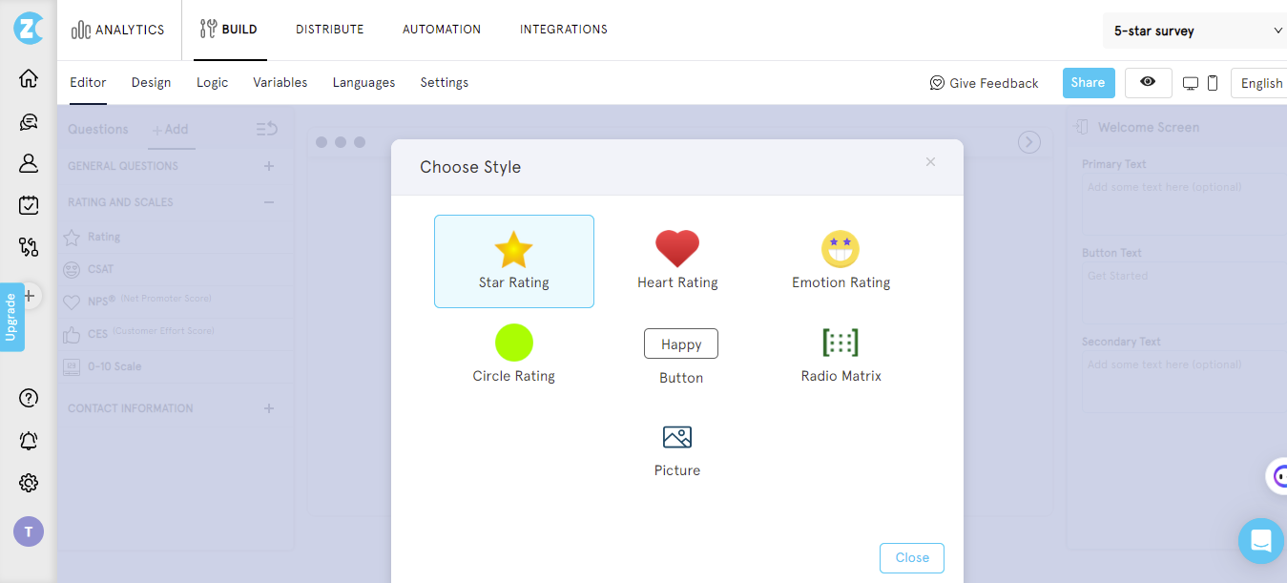Switch to mobile preview

coord(1211,83)
